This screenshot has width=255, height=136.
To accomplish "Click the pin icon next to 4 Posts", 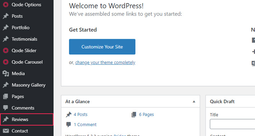I will point(69,114).
